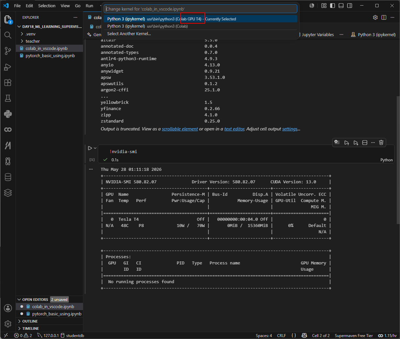Choose Python 3 (Colab) kernel without GPU

[x=200, y=26]
